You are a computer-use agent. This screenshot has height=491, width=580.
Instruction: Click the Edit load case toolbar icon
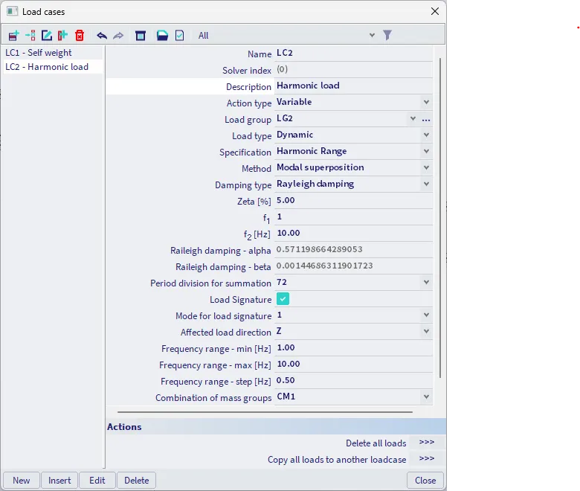click(x=47, y=35)
